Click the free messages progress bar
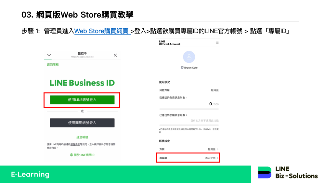Viewport: 325px width, 183px height. pyautogui.click(x=189, y=109)
